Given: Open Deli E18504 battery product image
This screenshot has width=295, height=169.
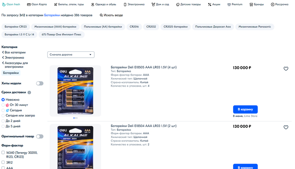Looking at the screenshot, I should pos(75,147).
